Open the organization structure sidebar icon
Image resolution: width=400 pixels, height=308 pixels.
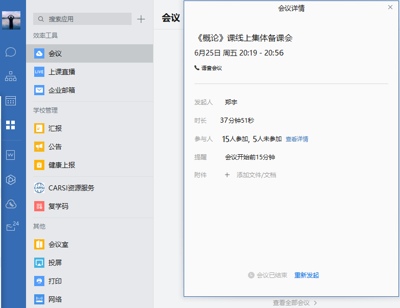[x=11, y=76]
